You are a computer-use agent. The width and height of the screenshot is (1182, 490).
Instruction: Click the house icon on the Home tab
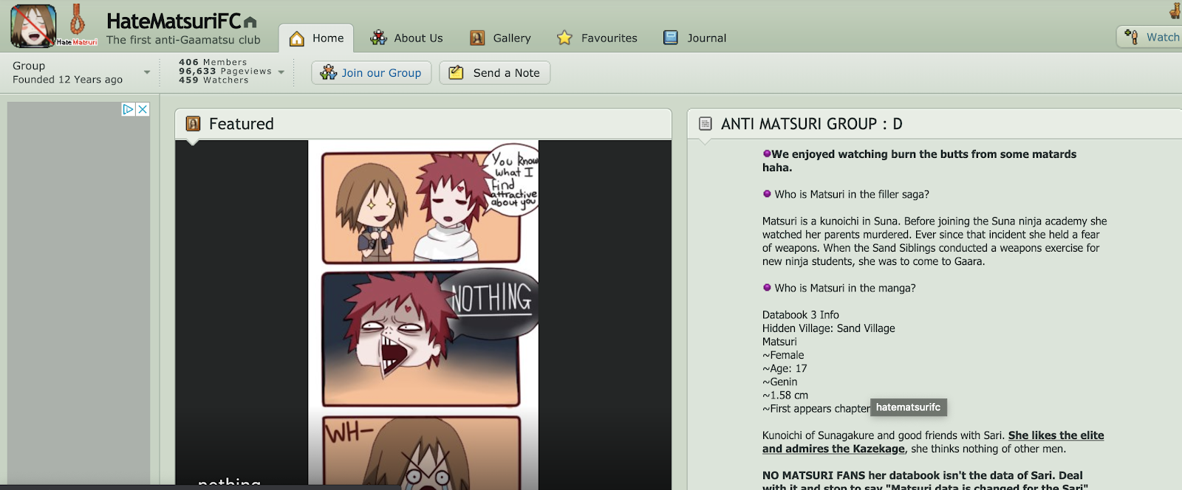297,38
